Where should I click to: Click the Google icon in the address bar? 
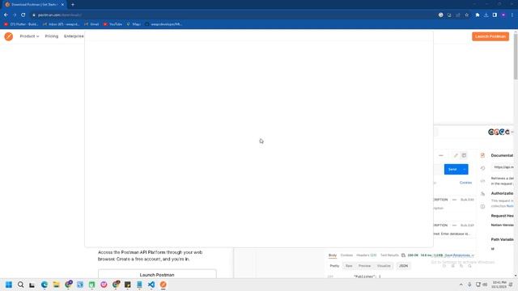440,15
